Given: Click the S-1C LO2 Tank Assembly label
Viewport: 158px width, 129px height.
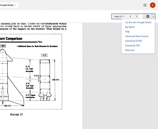Looking at the screenshot, I should [x=30, y=69].
